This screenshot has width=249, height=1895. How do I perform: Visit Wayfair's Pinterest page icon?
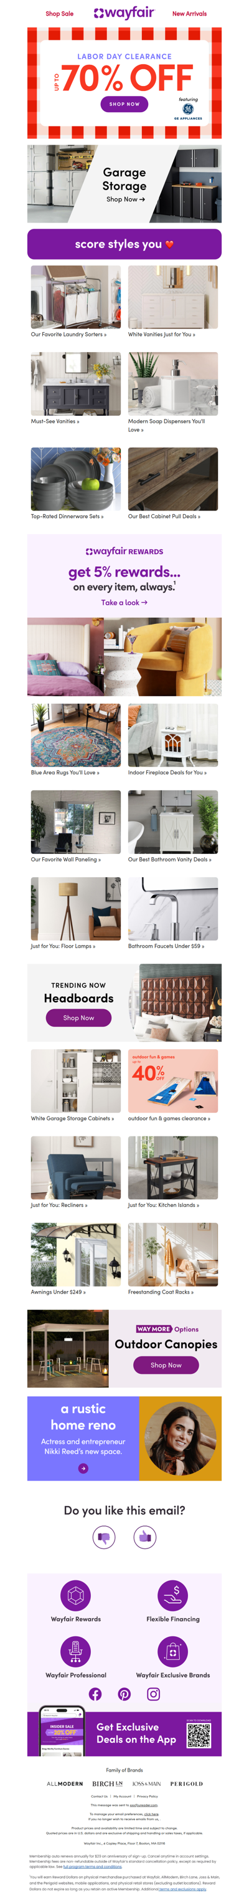click(x=124, y=1694)
